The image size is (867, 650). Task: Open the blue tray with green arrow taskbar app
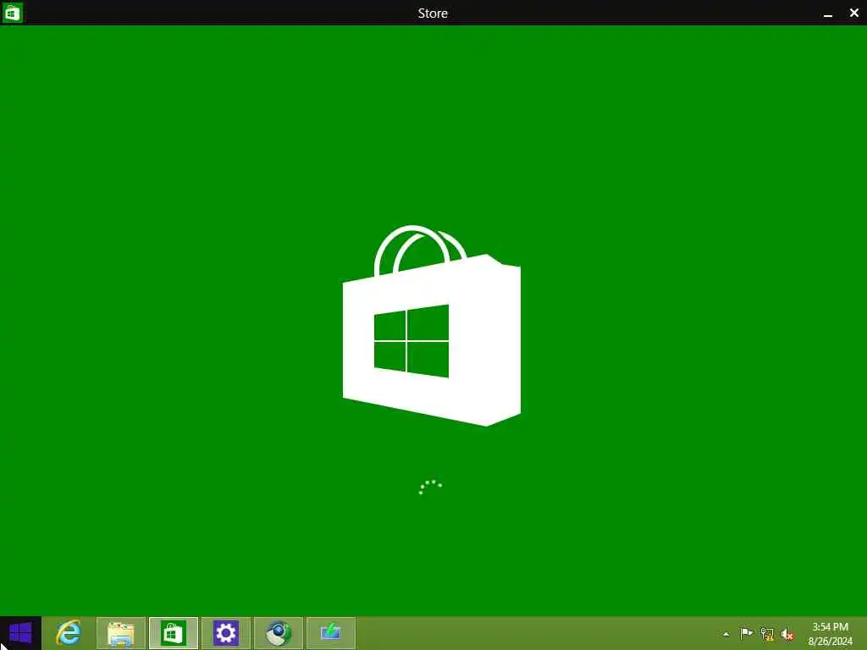pyautogui.click(x=331, y=633)
